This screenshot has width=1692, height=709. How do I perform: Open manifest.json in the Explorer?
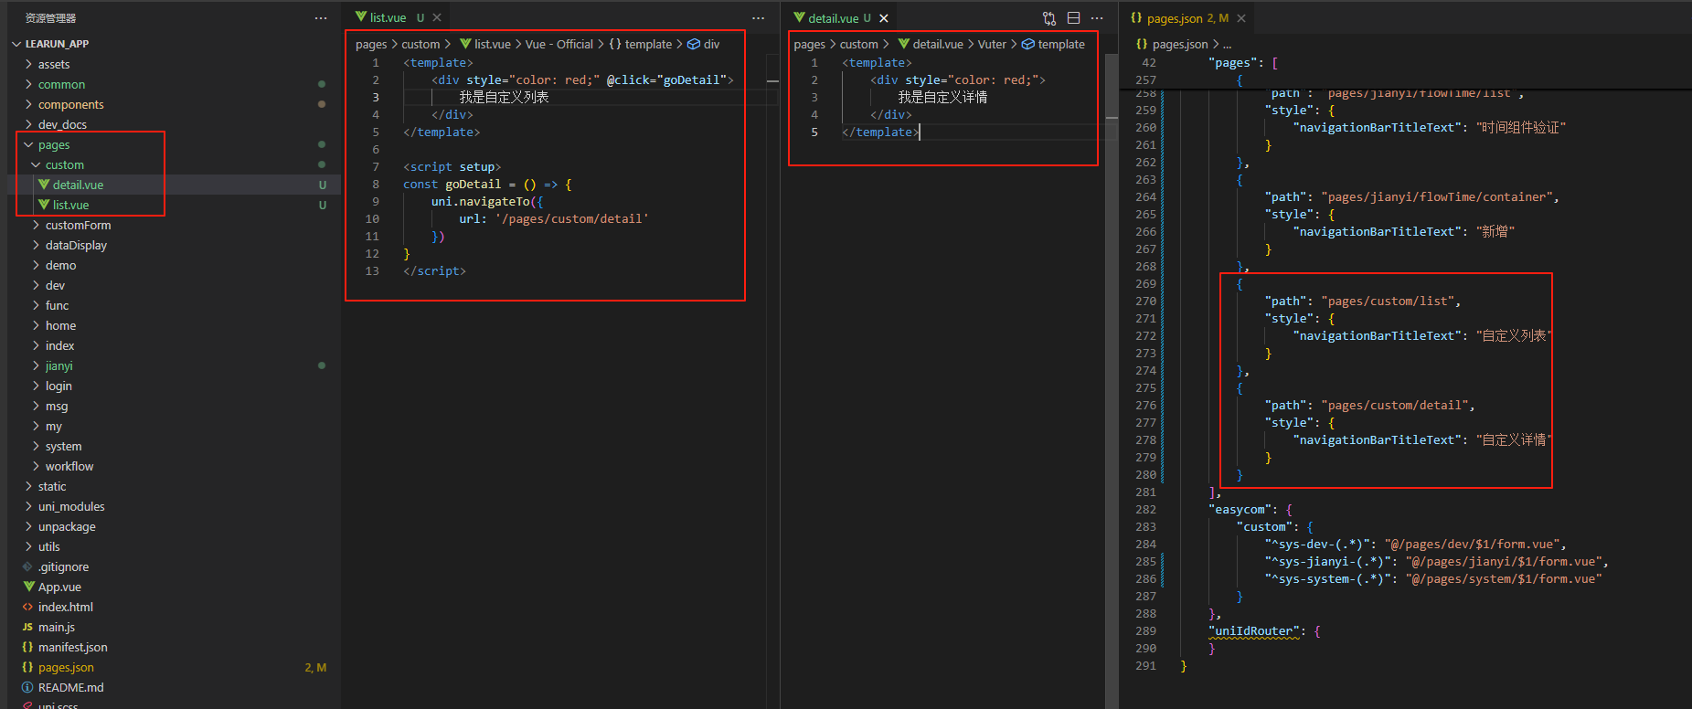[x=72, y=648]
